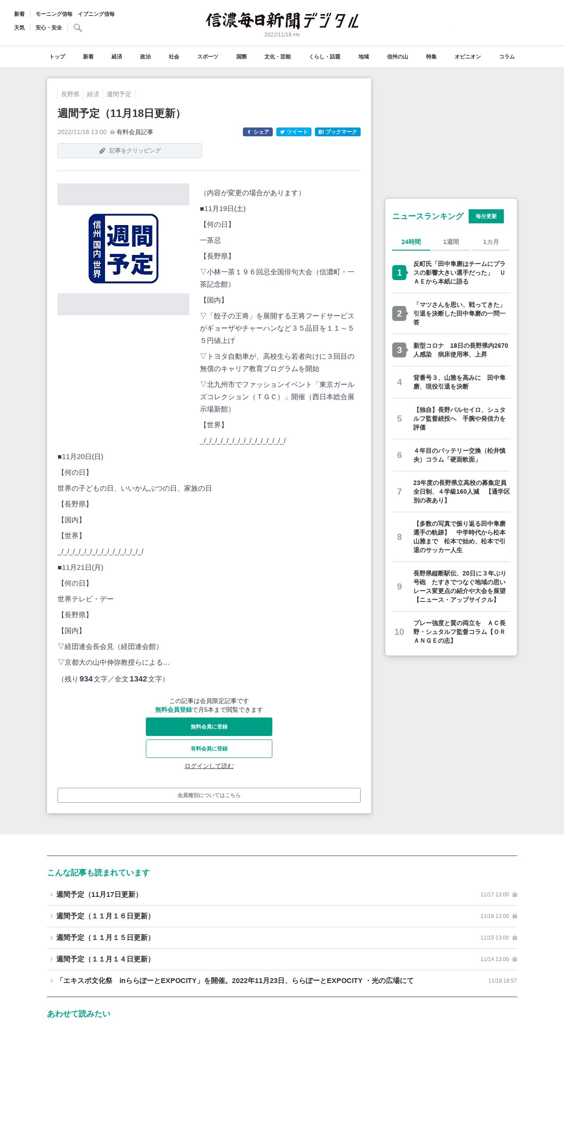Open 信州の山 navigation item
This screenshot has height=1129, width=564.
398,57
